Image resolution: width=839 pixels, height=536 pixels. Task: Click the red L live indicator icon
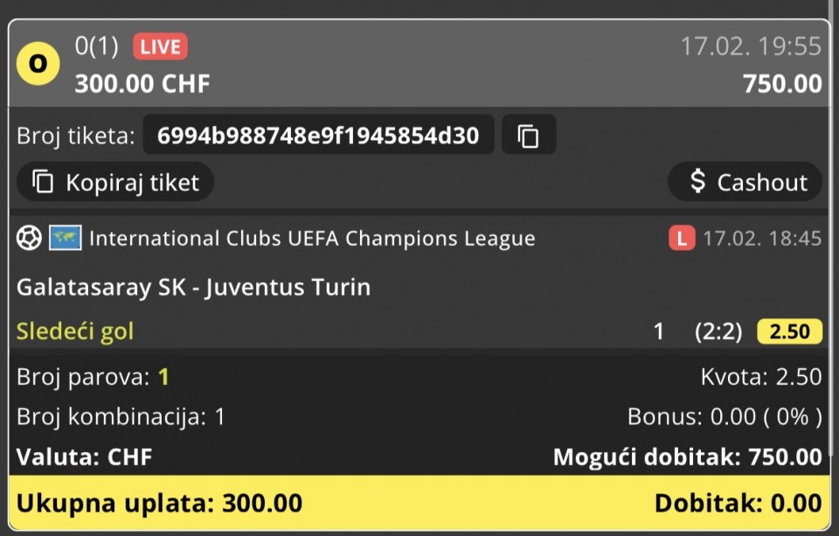coord(682,239)
